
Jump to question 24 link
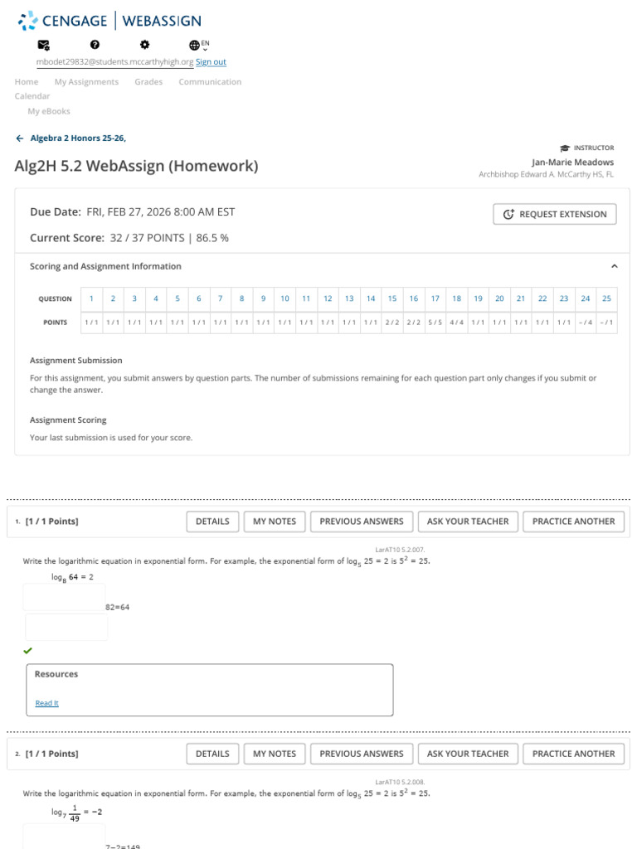pos(586,298)
